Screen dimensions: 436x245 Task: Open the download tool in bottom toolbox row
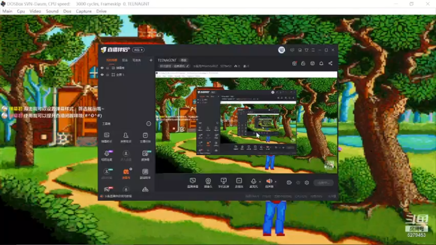[126, 189]
